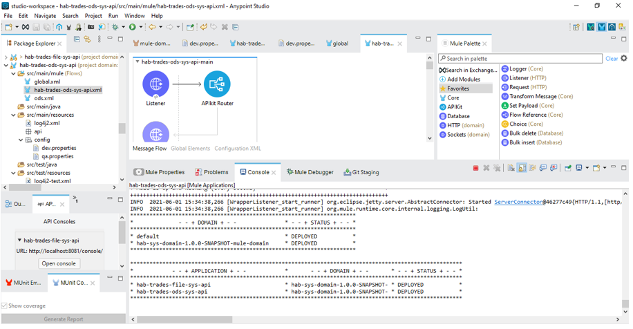The width and height of the screenshot is (633, 329).
Task: Toggle the Show coverage checkbox
Action: click(x=4, y=305)
